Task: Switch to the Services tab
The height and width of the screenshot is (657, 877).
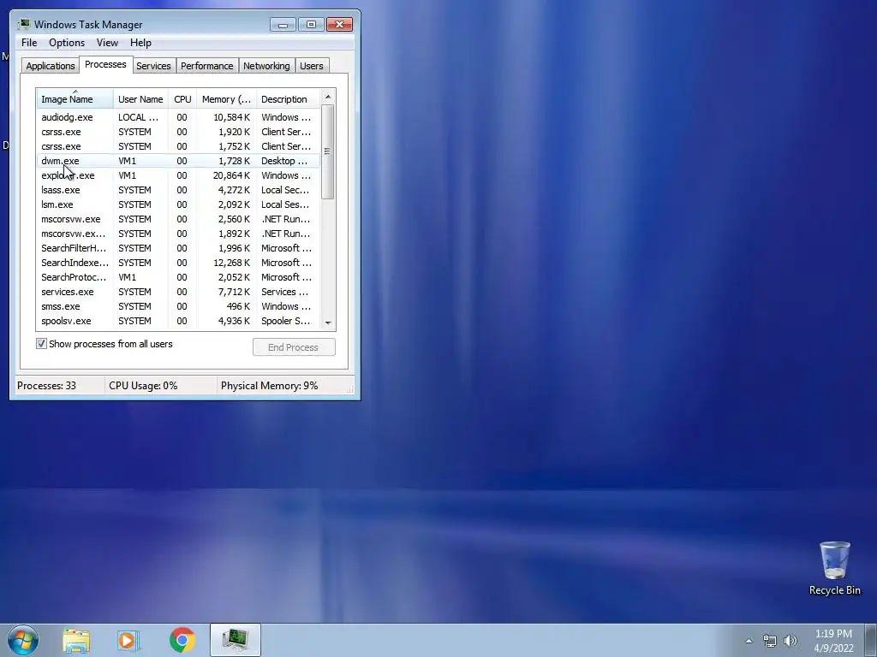Action: tap(153, 65)
